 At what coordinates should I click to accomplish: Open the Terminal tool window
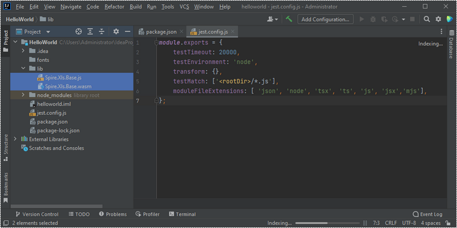(x=182, y=215)
